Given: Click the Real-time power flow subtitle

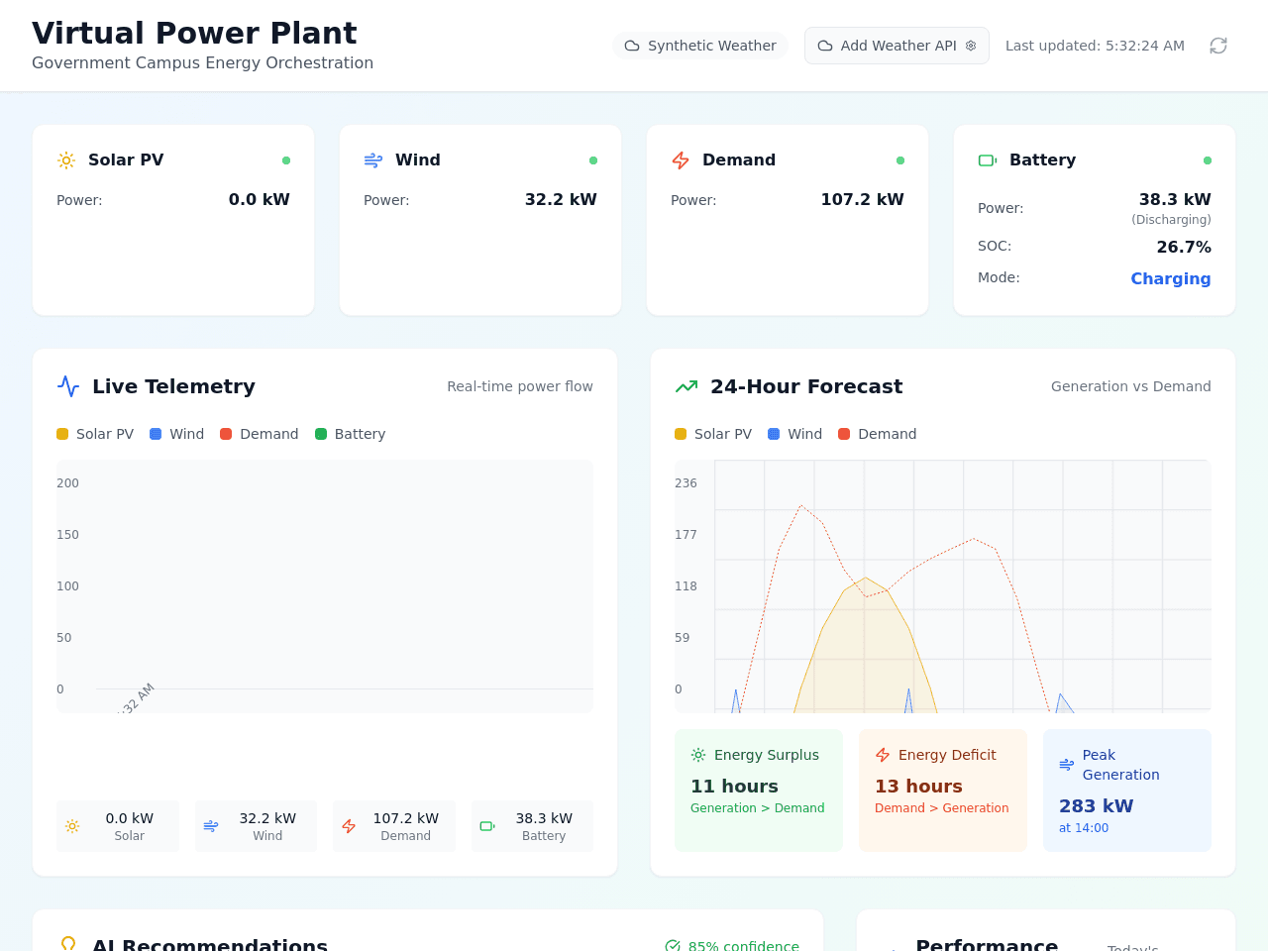Looking at the screenshot, I should (520, 386).
